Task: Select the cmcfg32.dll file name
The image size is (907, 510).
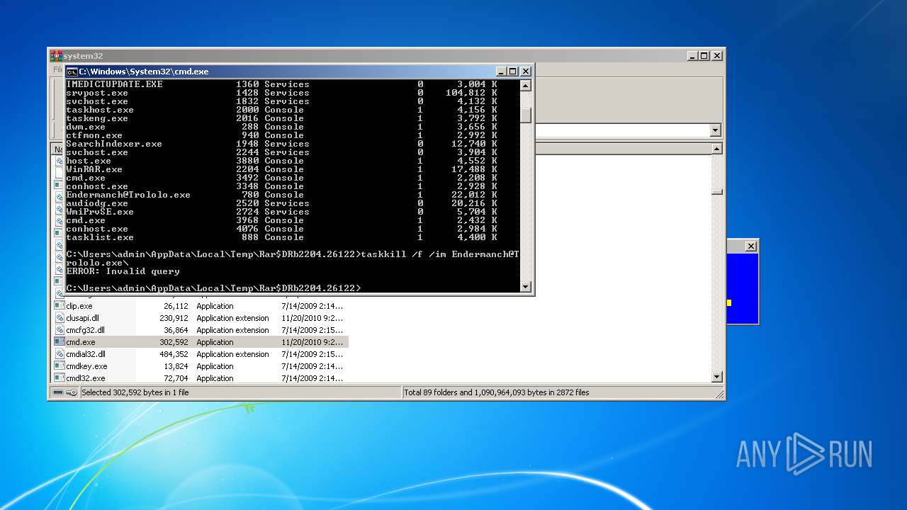Action: 85,330
